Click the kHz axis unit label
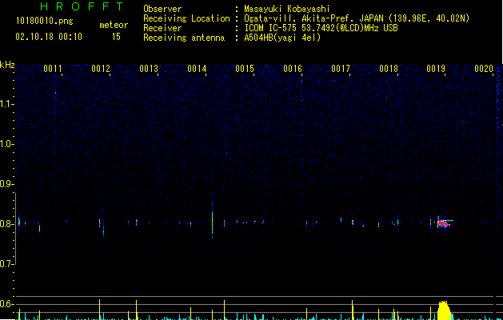 [x=7, y=65]
